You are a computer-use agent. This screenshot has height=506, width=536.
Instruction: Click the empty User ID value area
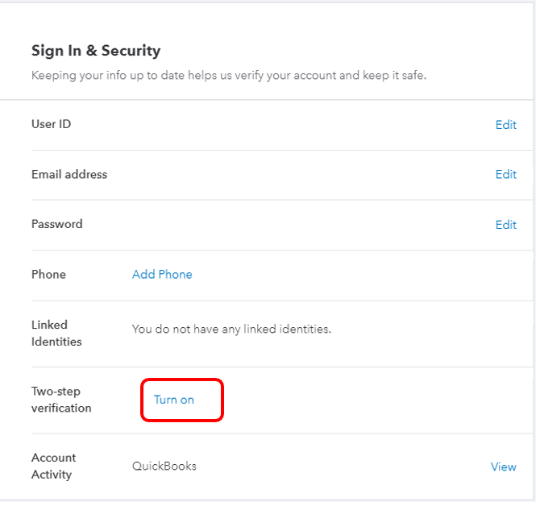tap(306, 125)
